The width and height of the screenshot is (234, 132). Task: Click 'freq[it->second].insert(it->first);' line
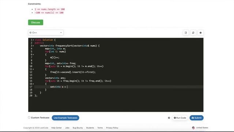[x=73, y=72]
